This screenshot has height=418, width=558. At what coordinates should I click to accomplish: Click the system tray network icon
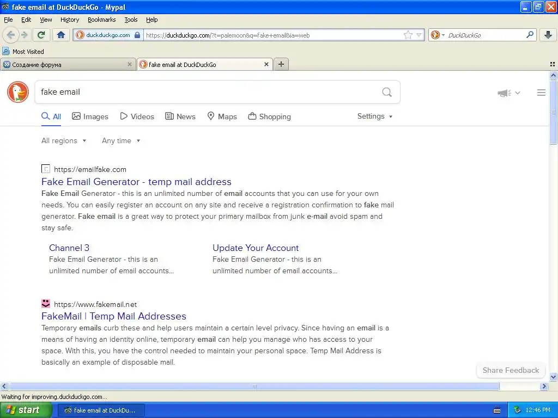tap(517, 410)
